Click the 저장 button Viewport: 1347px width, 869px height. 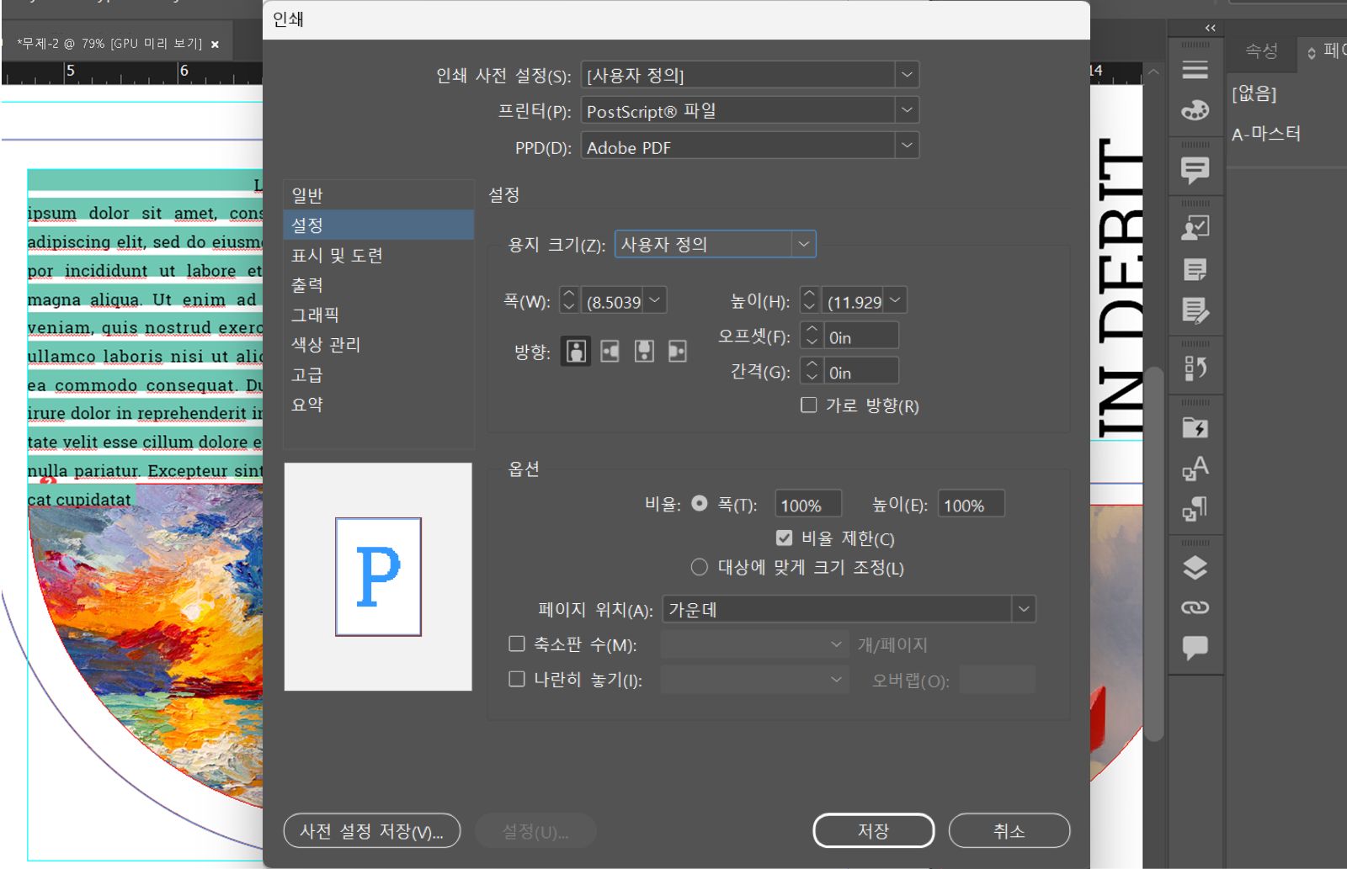(x=873, y=830)
